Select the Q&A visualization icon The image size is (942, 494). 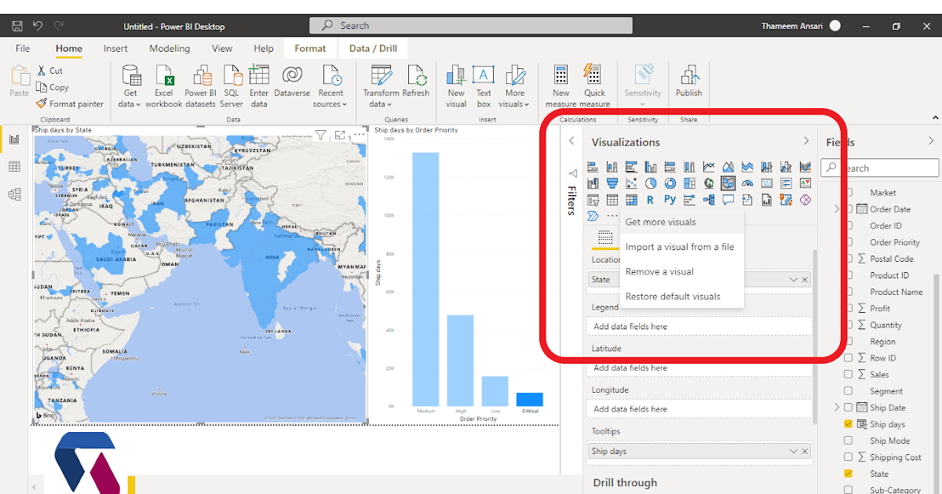pos(728,200)
